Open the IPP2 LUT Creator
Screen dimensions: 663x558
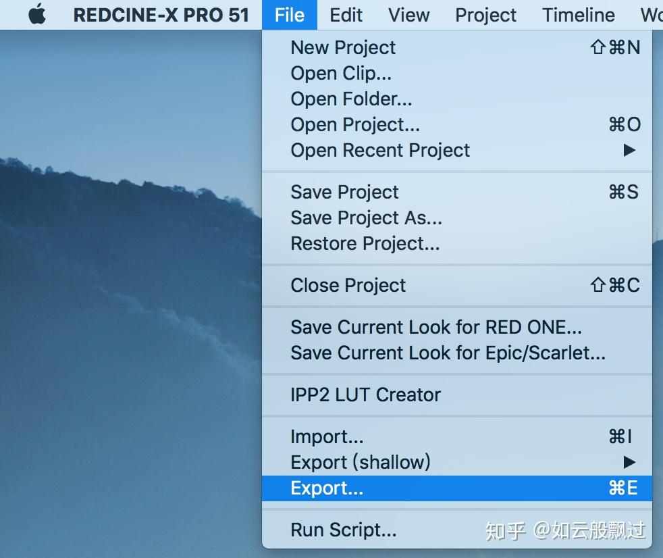pos(365,395)
